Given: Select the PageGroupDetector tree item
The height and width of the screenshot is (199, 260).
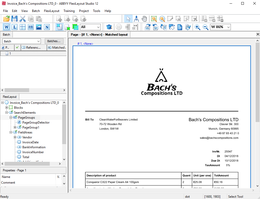Looking at the screenshot, I should coord(36,123).
